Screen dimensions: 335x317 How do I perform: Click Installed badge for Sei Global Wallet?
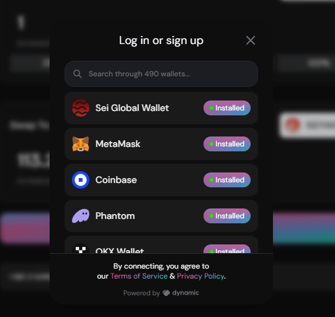click(x=227, y=108)
